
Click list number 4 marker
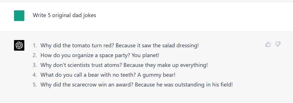point(35,75)
